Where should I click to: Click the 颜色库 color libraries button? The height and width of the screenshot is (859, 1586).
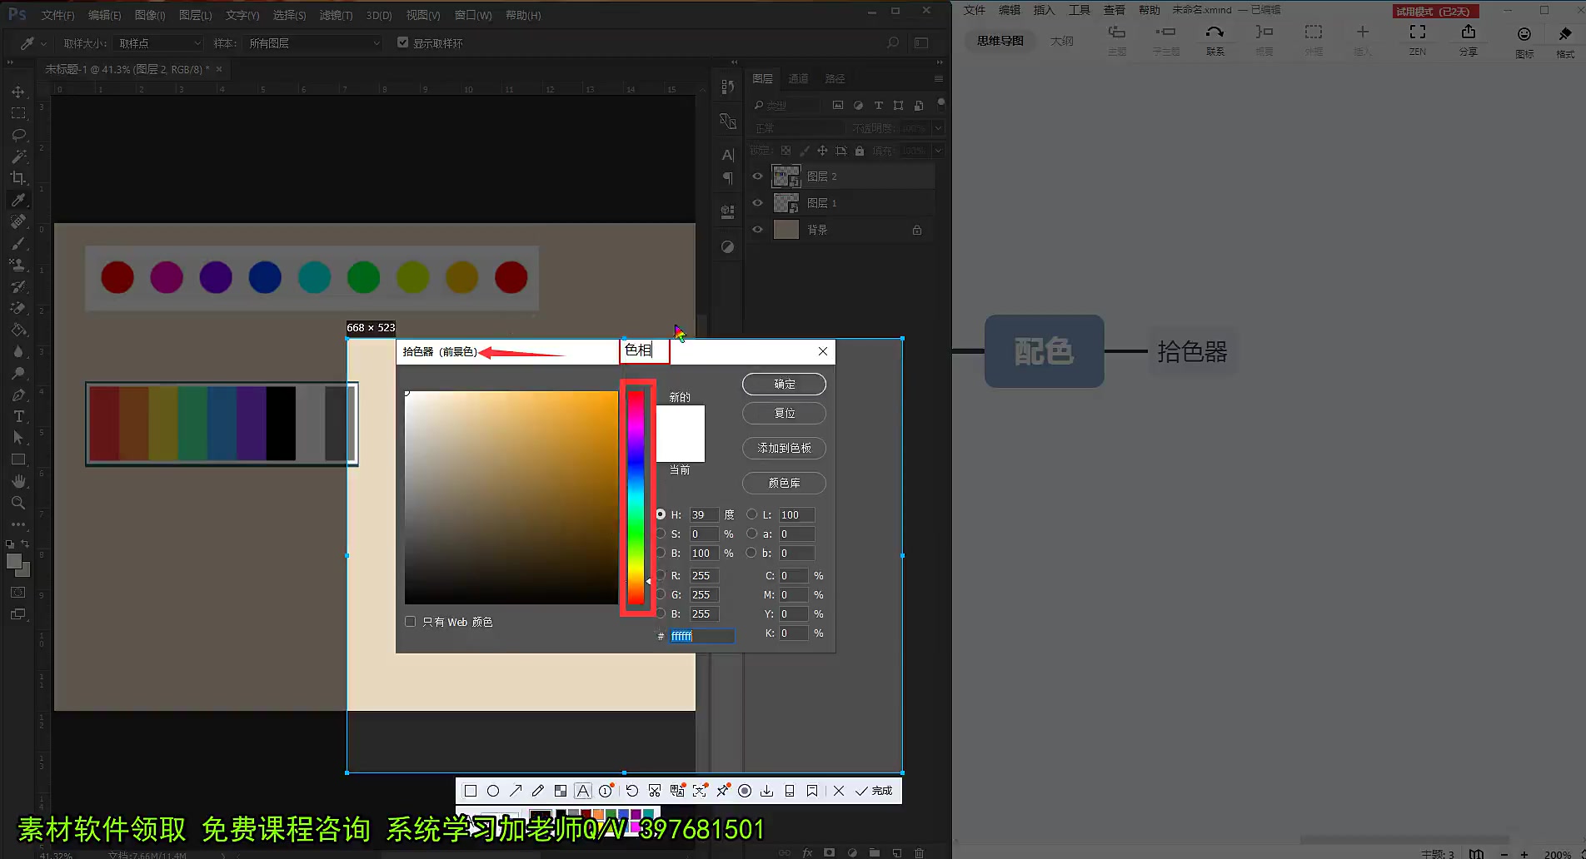(x=784, y=483)
